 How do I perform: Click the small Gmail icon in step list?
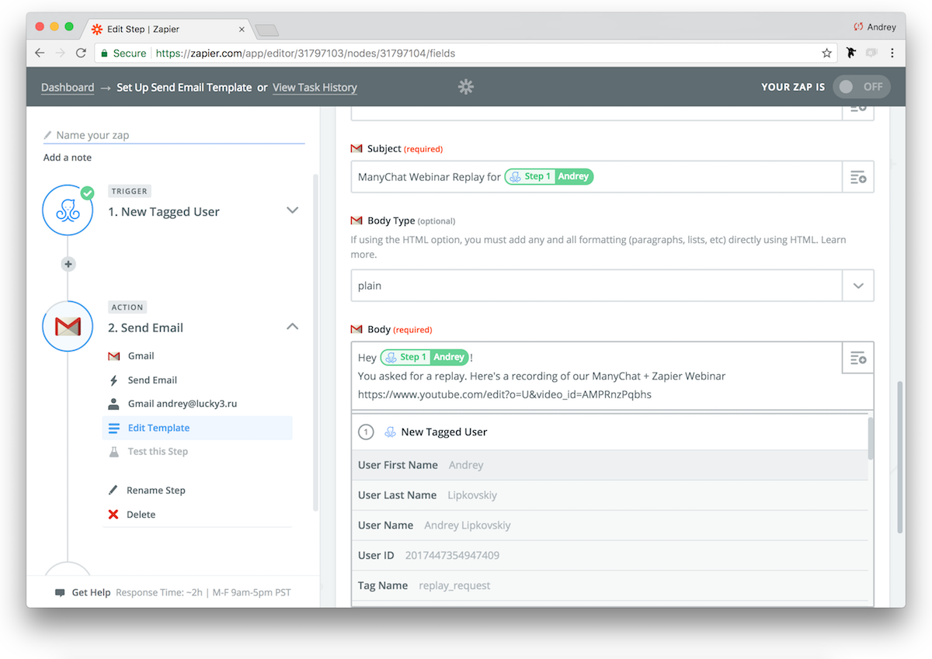coord(113,356)
